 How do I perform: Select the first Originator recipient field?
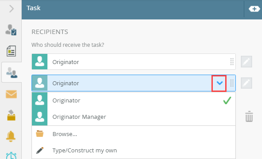(134, 61)
